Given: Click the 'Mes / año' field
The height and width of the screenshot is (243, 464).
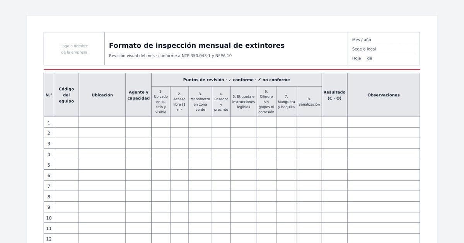Looking at the screenshot, I should click(384, 40).
